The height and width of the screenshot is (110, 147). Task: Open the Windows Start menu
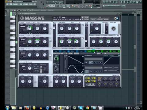click(7, 108)
